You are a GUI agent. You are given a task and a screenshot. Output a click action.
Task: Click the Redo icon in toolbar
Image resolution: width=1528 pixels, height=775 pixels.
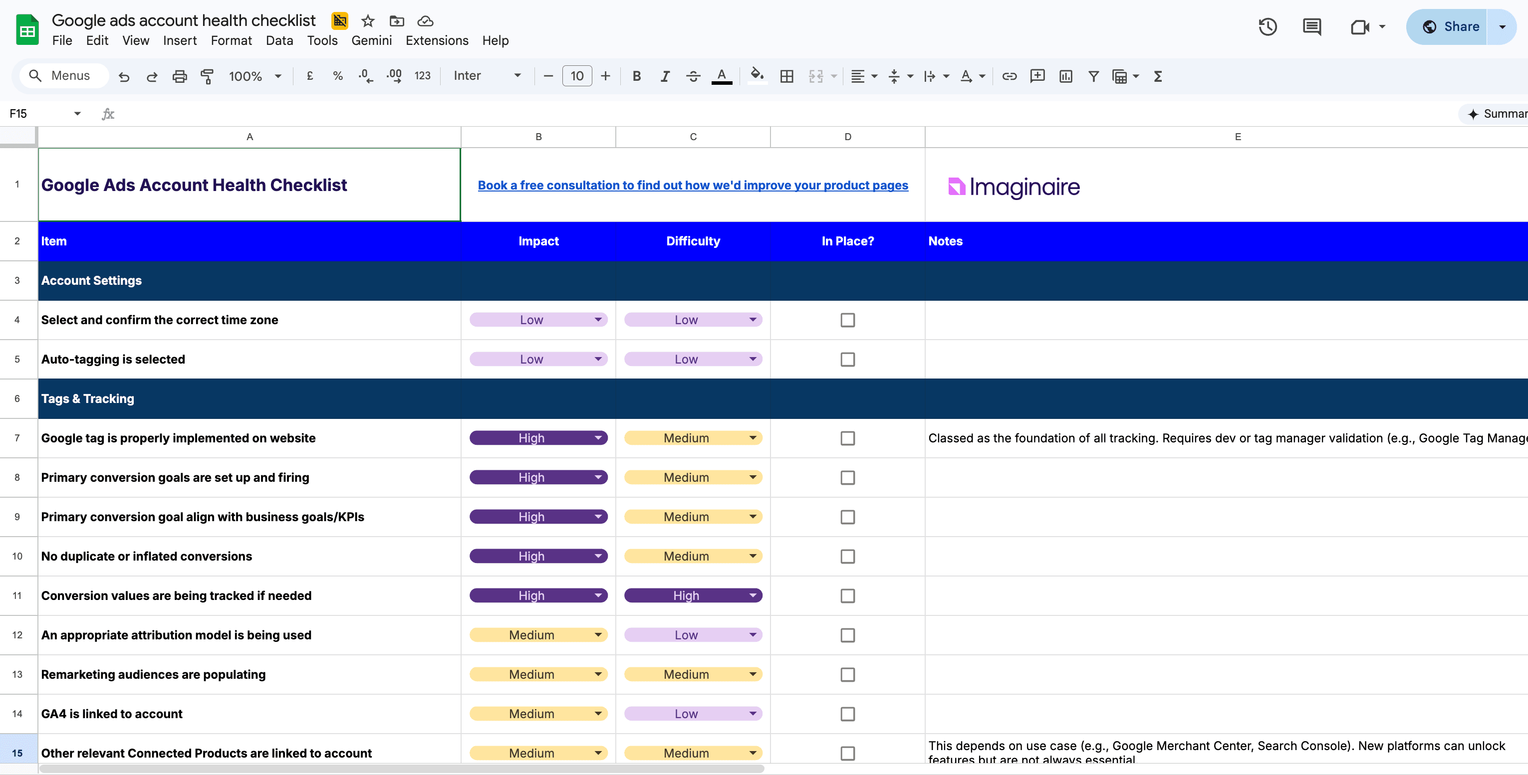(x=152, y=76)
